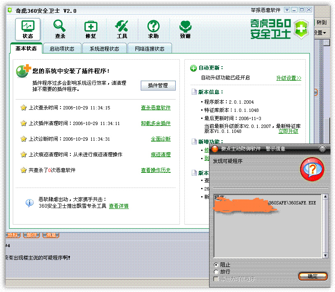Viewport: 335px width, 292px height.
Task: Open the 消息 tab in background forum
Action: (51, 235)
